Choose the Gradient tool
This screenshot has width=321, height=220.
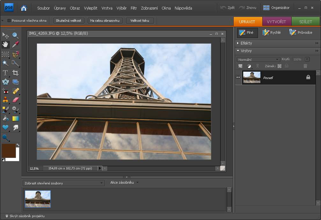click(15, 119)
